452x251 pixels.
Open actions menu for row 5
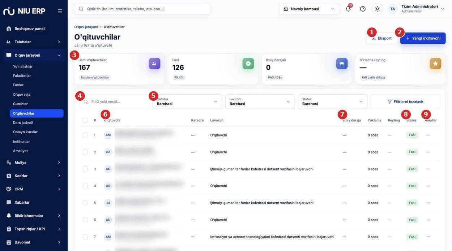428,203
